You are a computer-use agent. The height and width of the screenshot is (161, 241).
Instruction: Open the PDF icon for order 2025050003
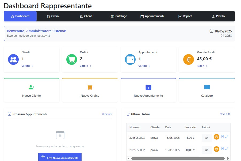222,137
